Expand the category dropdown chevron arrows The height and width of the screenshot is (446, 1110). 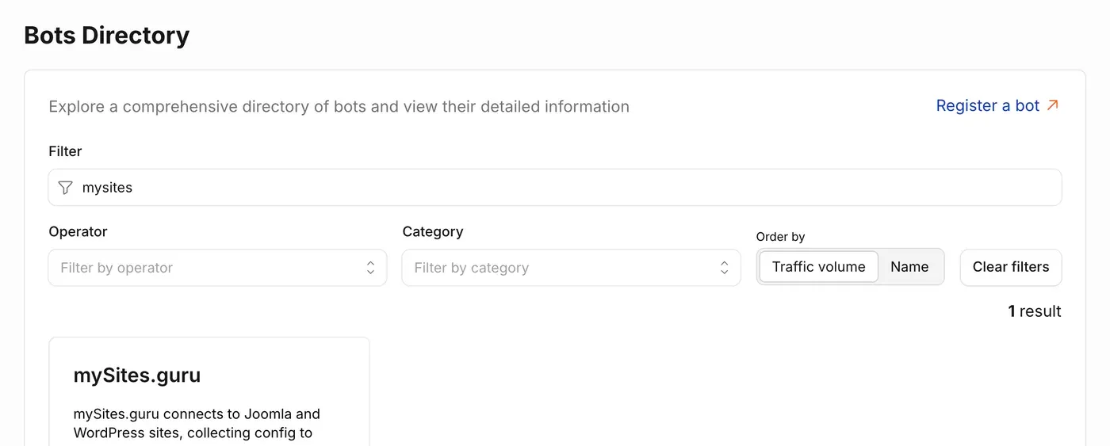click(x=724, y=268)
